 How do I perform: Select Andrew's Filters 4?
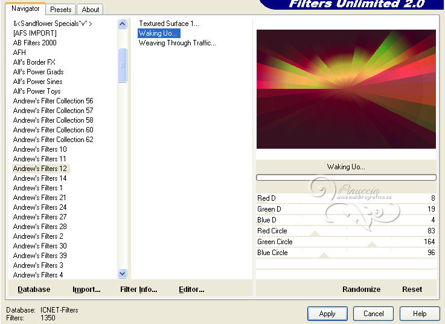click(38, 275)
